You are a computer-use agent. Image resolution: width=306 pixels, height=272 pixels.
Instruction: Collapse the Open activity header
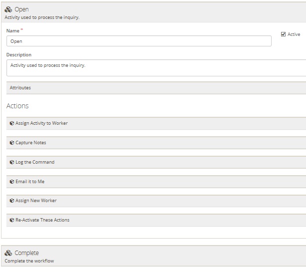pos(150,12)
